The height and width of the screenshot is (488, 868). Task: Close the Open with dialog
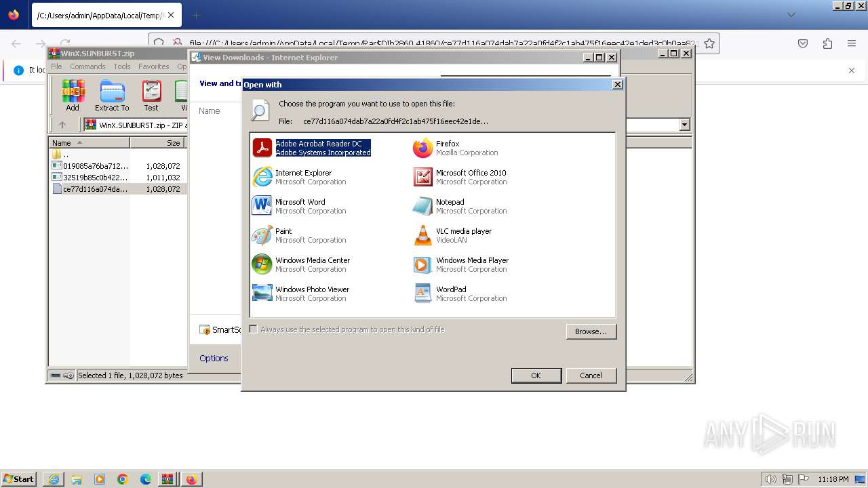click(617, 85)
